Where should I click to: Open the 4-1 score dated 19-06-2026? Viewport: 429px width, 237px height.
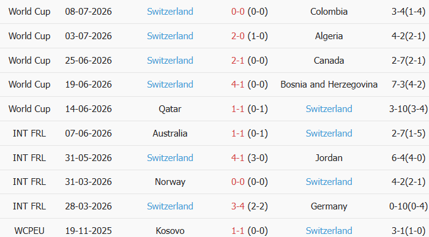coord(238,85)
